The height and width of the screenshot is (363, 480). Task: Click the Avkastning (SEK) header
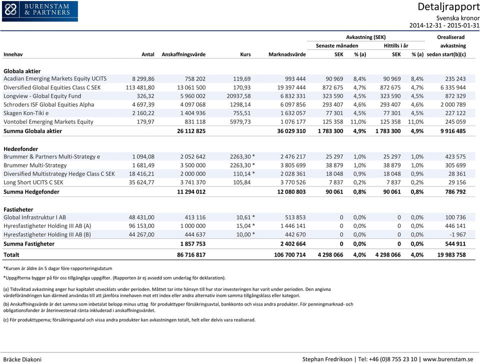[365, 37]
